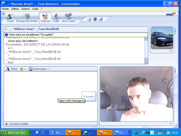Collapse toolbar with the small arrow button at top-left
Viewport: 181px width, 136px height.
point(3,13)
